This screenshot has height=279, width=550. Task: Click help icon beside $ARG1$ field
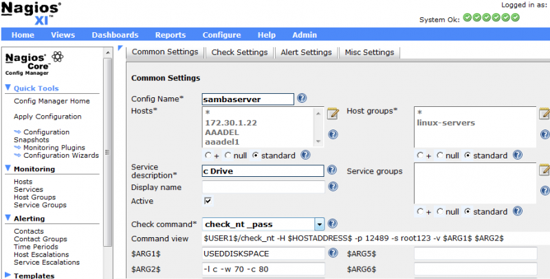(x=333, y=253)
